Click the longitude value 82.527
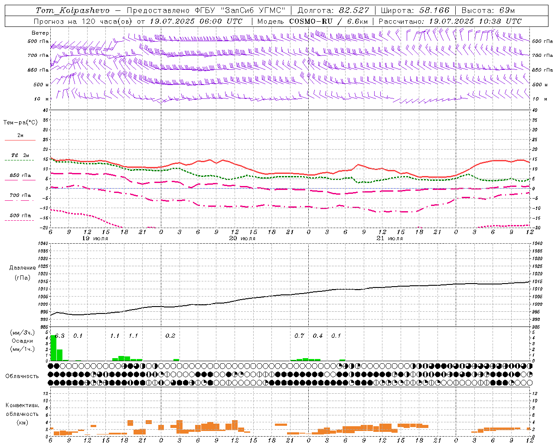The image size is (555, 444). [x=354, y=10]
